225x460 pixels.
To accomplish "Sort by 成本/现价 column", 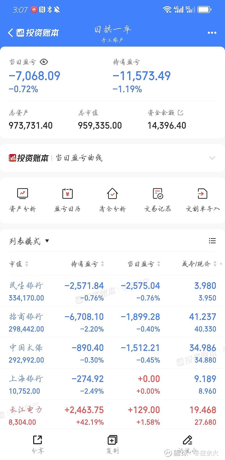I will (199, 264).
